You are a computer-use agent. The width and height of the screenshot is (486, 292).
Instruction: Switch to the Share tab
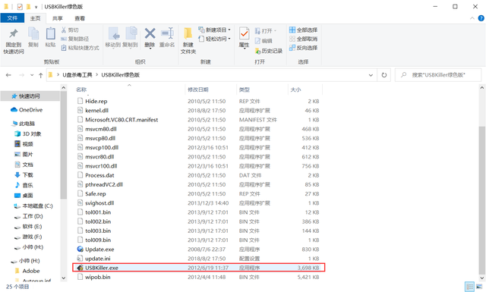pyautogui.click(x=58, y=18)
